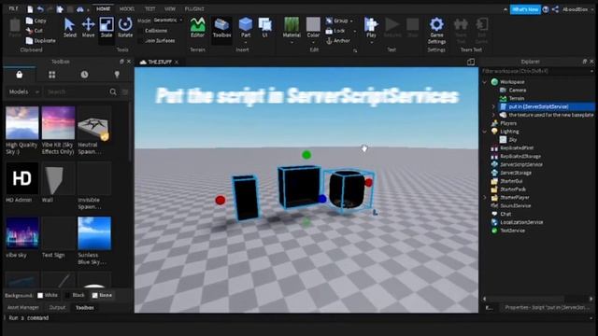
Task: Open the Models category dropdown
Action: coord(23,91)
